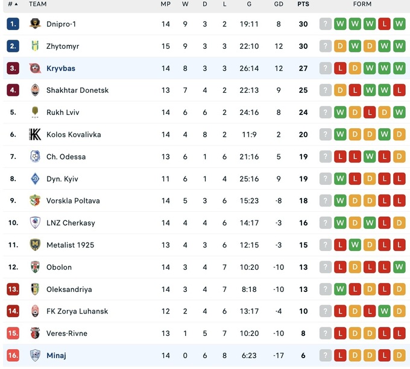Click the Vorskla Poltava team crest
Viewport: 410px width, 369px height.
point(35,200)
